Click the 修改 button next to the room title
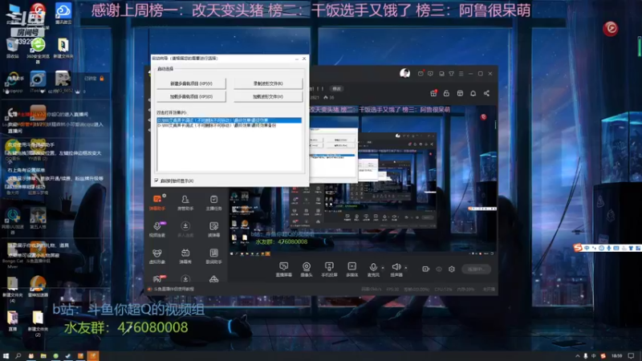This screenshot has width=642, height=361. pyautogui.click(x=336, y=88)
